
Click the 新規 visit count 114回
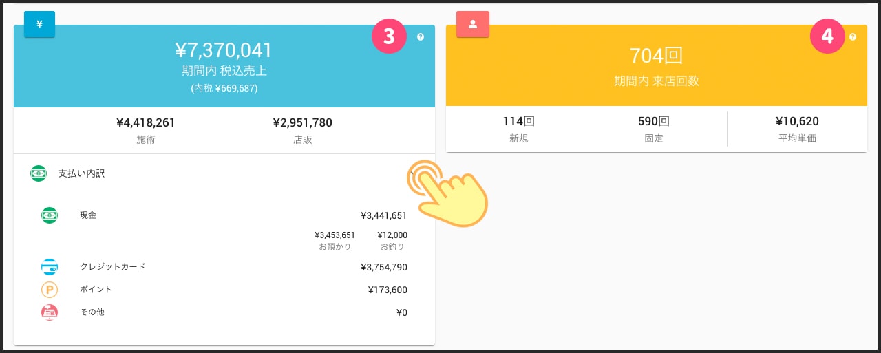click(519, 122)
